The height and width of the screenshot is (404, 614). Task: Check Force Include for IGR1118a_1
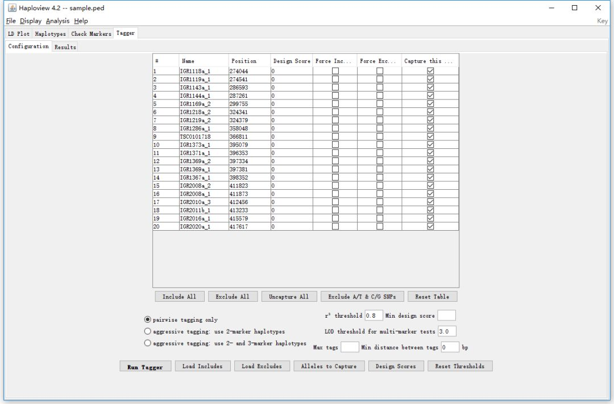[335, 71]
